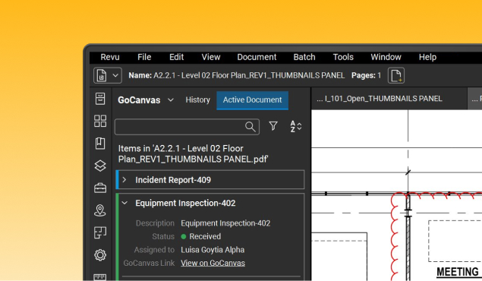Image resolution: width=482 pixels, height=281 pixels.
Task: Switch to the History tab
Action: (x=197, y=100)
